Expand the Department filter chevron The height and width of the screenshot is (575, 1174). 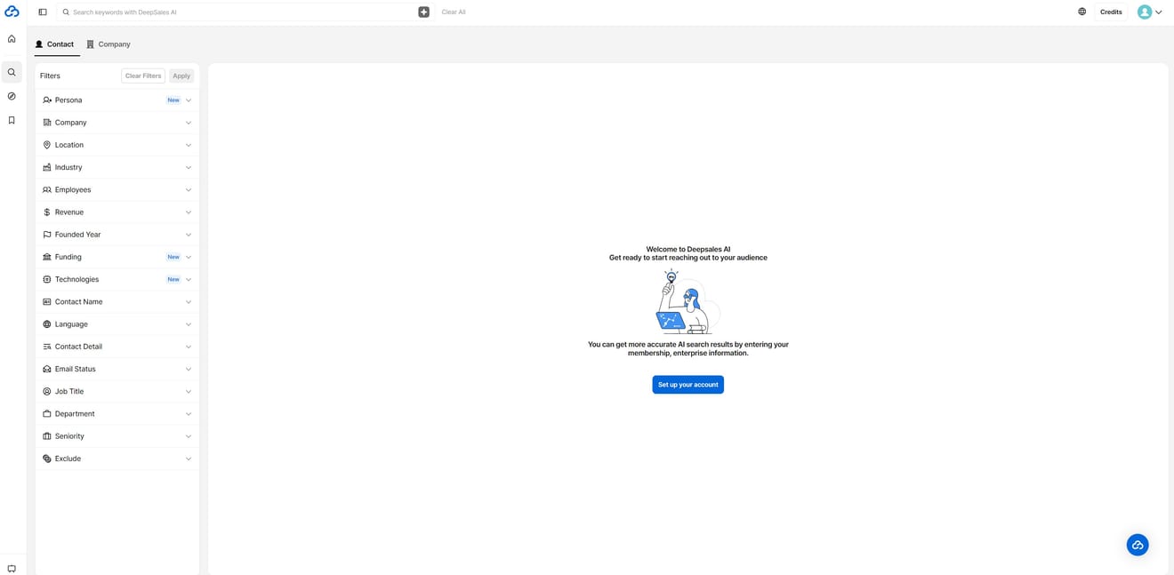tap(189, 414)
